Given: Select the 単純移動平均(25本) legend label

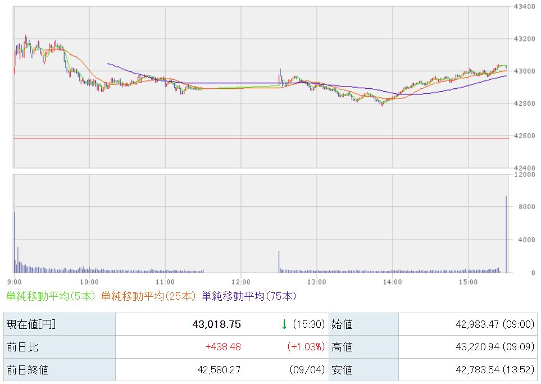Looking at the screenshot, I should point(149,296).
